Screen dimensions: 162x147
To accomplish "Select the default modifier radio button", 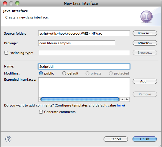I will coord(64,73).
